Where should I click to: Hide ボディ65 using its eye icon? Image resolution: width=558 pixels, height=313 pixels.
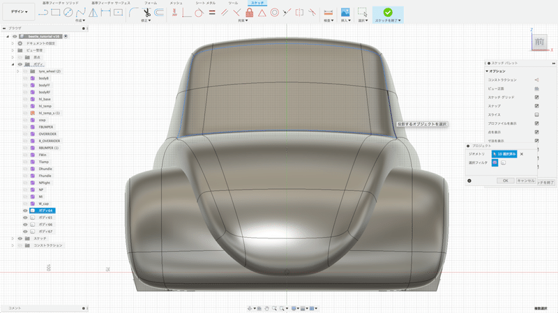click(26, 217)
